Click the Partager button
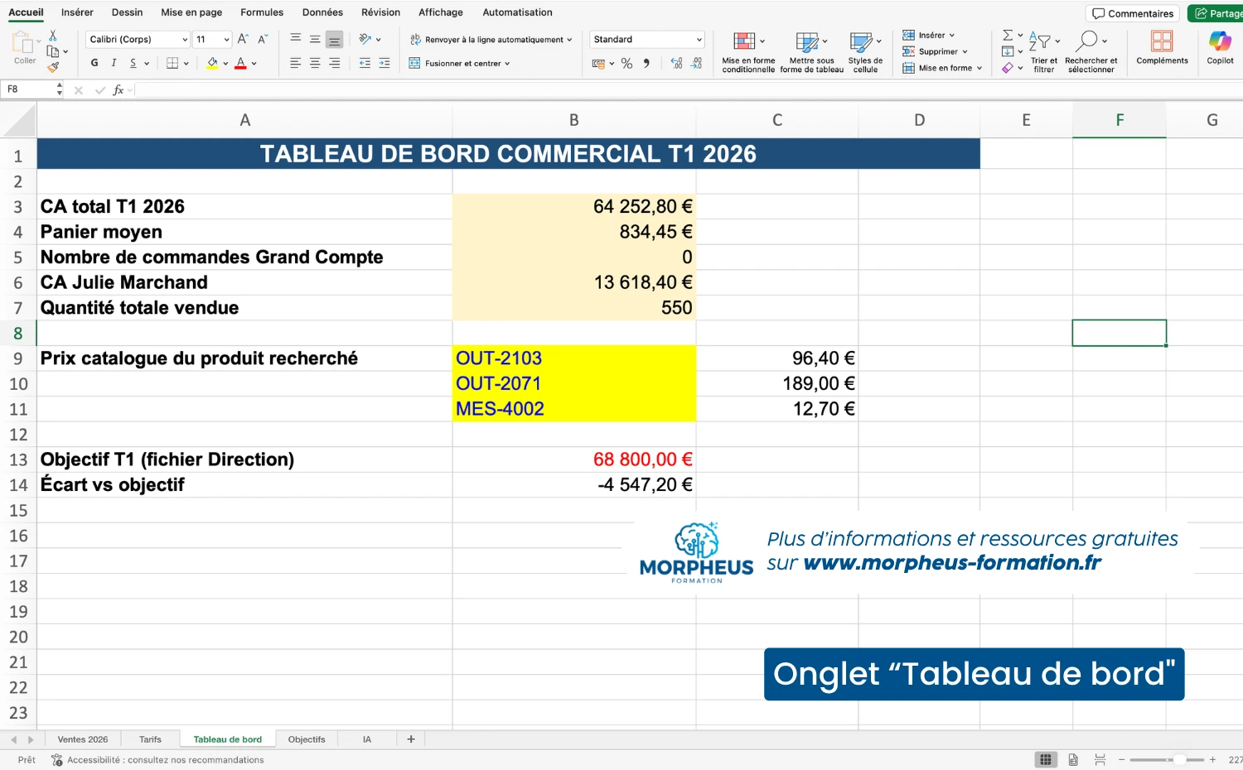 pos(1216,13)
